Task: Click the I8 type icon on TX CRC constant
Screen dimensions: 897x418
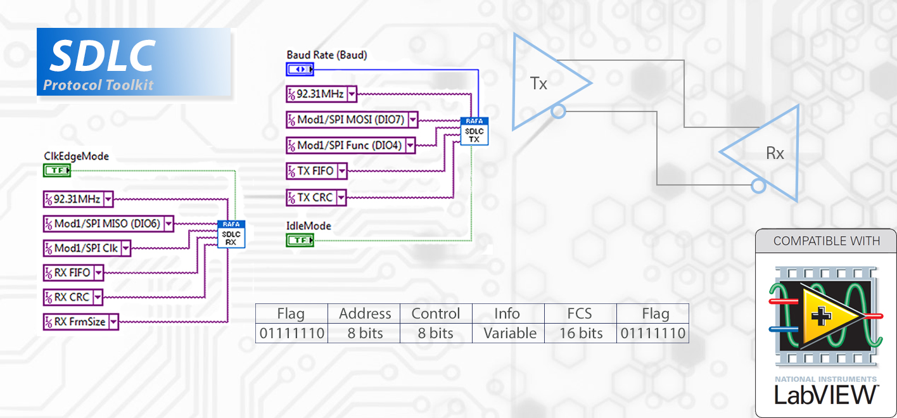Action: point(290,197)
